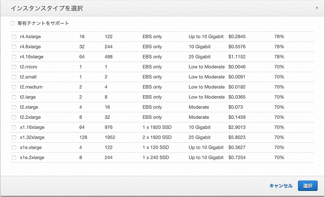Click the $0.0365 price cell
Screen dimensions: 325x197
pyautogui.click(x=237, y=97)
